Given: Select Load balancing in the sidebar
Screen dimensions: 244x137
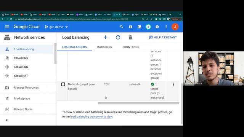Looking at the screenshot, I should pyautogui.click(x=24, y=49).
